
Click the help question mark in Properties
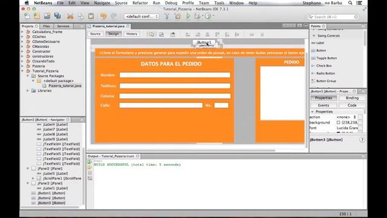point(362,140)
